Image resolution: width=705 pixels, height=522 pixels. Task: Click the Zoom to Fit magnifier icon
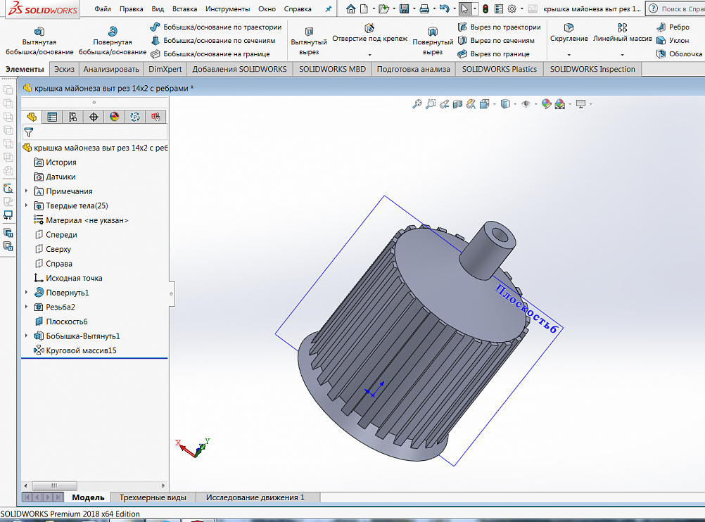pos(417,104)
